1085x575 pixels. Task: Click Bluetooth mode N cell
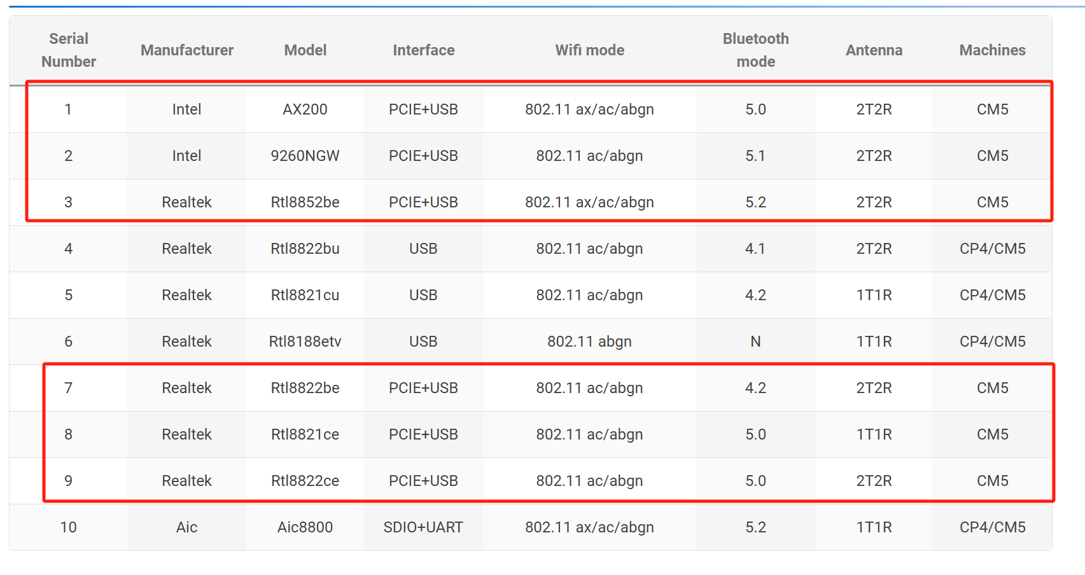coord(756,342)
